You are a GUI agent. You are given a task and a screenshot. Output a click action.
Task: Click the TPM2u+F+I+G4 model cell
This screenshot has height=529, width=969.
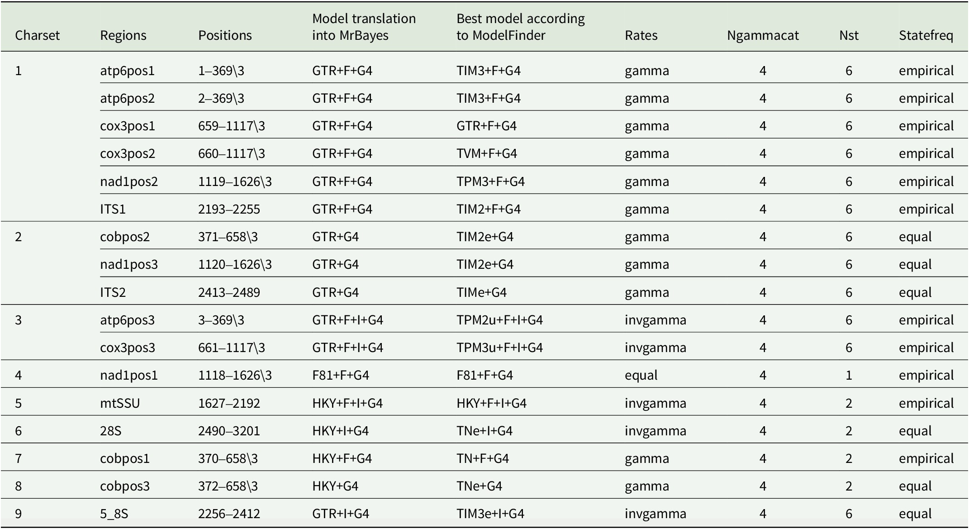499,320
